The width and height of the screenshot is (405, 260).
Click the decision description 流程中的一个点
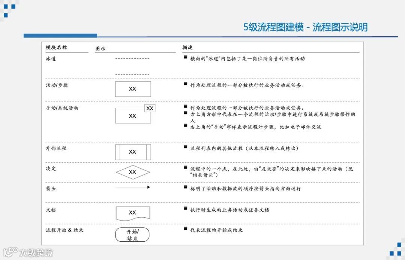271,172
